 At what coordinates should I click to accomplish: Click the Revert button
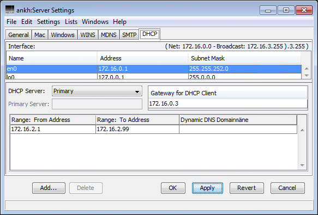click(247, 188)
